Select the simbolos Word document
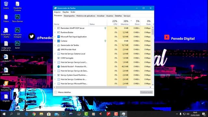The height and width of the screenshot is (117, 208). (x=6, y=71)
